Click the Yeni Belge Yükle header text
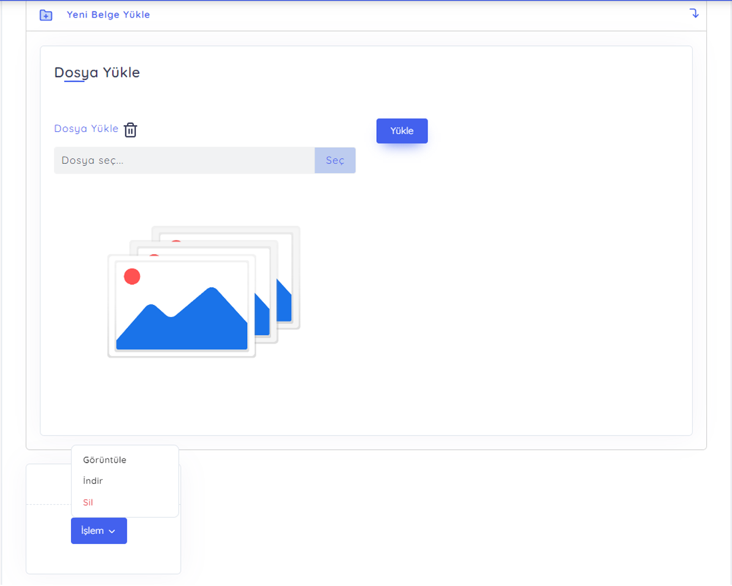The image size is (732, 586). tap(108, 15)
